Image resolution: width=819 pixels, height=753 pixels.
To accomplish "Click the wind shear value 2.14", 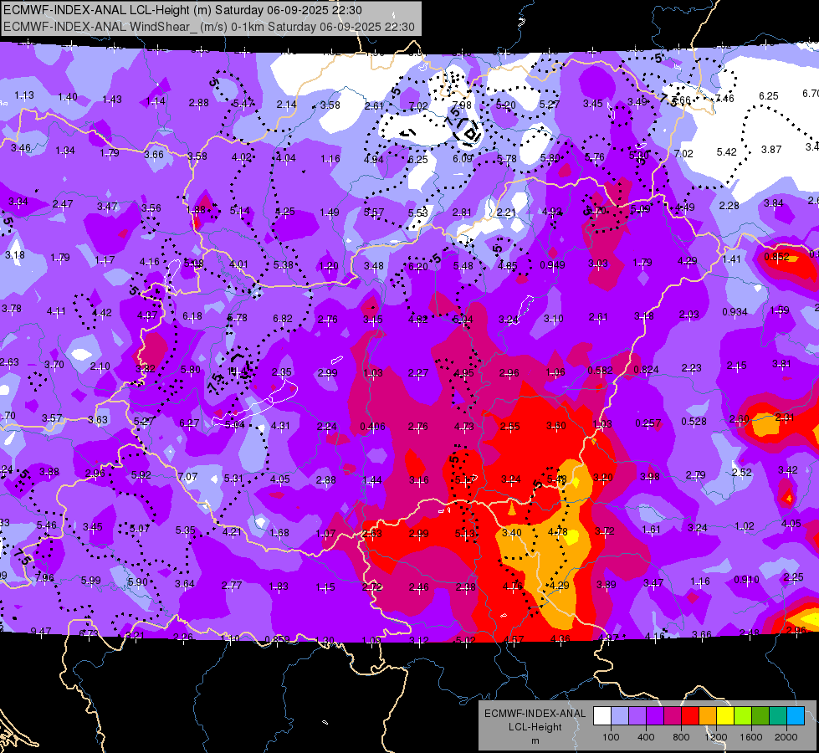I will (x=287, y=105).
